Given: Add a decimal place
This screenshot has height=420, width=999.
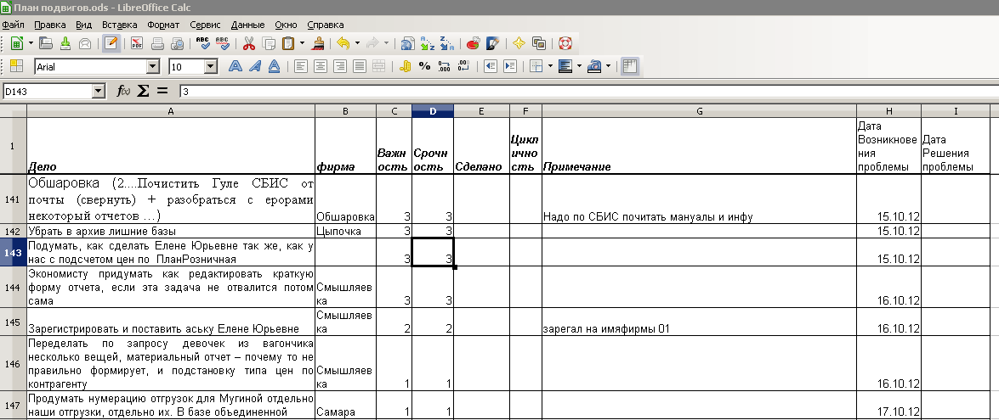Looking at the screenshot, I should click(444, 66).
